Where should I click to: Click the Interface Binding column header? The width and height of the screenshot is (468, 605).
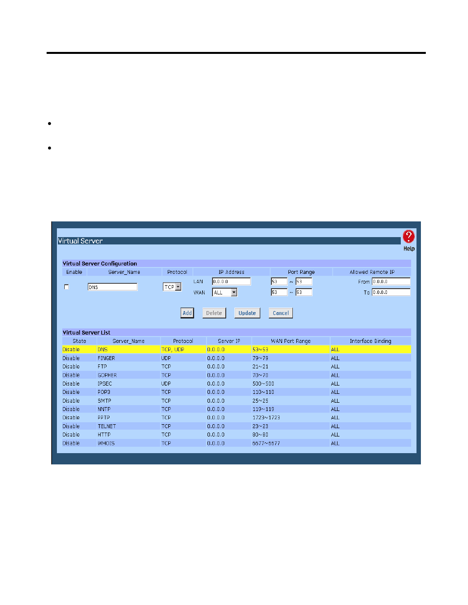(370, 341)
